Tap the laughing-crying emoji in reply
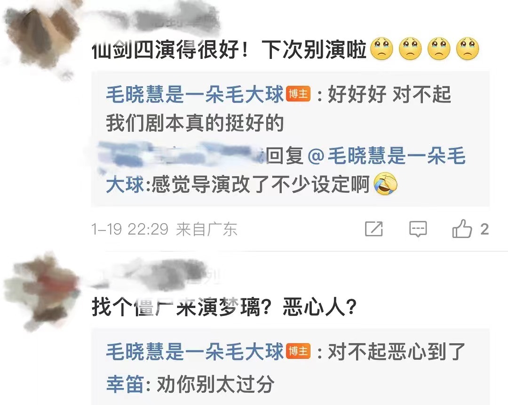The height and width of the screenshot is (405, 508). point(386,184)
